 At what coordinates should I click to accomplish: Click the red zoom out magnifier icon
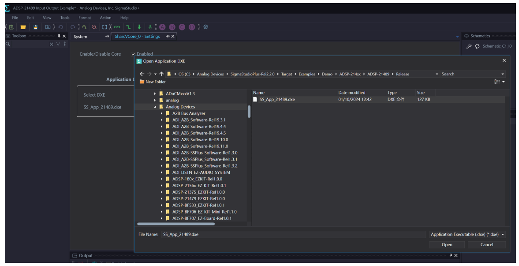94,27
